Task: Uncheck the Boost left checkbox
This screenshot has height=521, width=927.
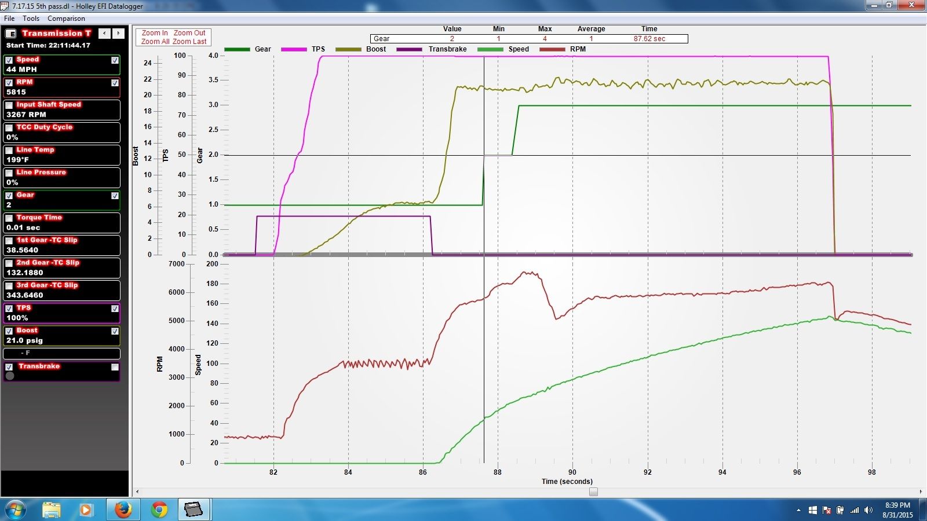Action: tap(9, 331)
